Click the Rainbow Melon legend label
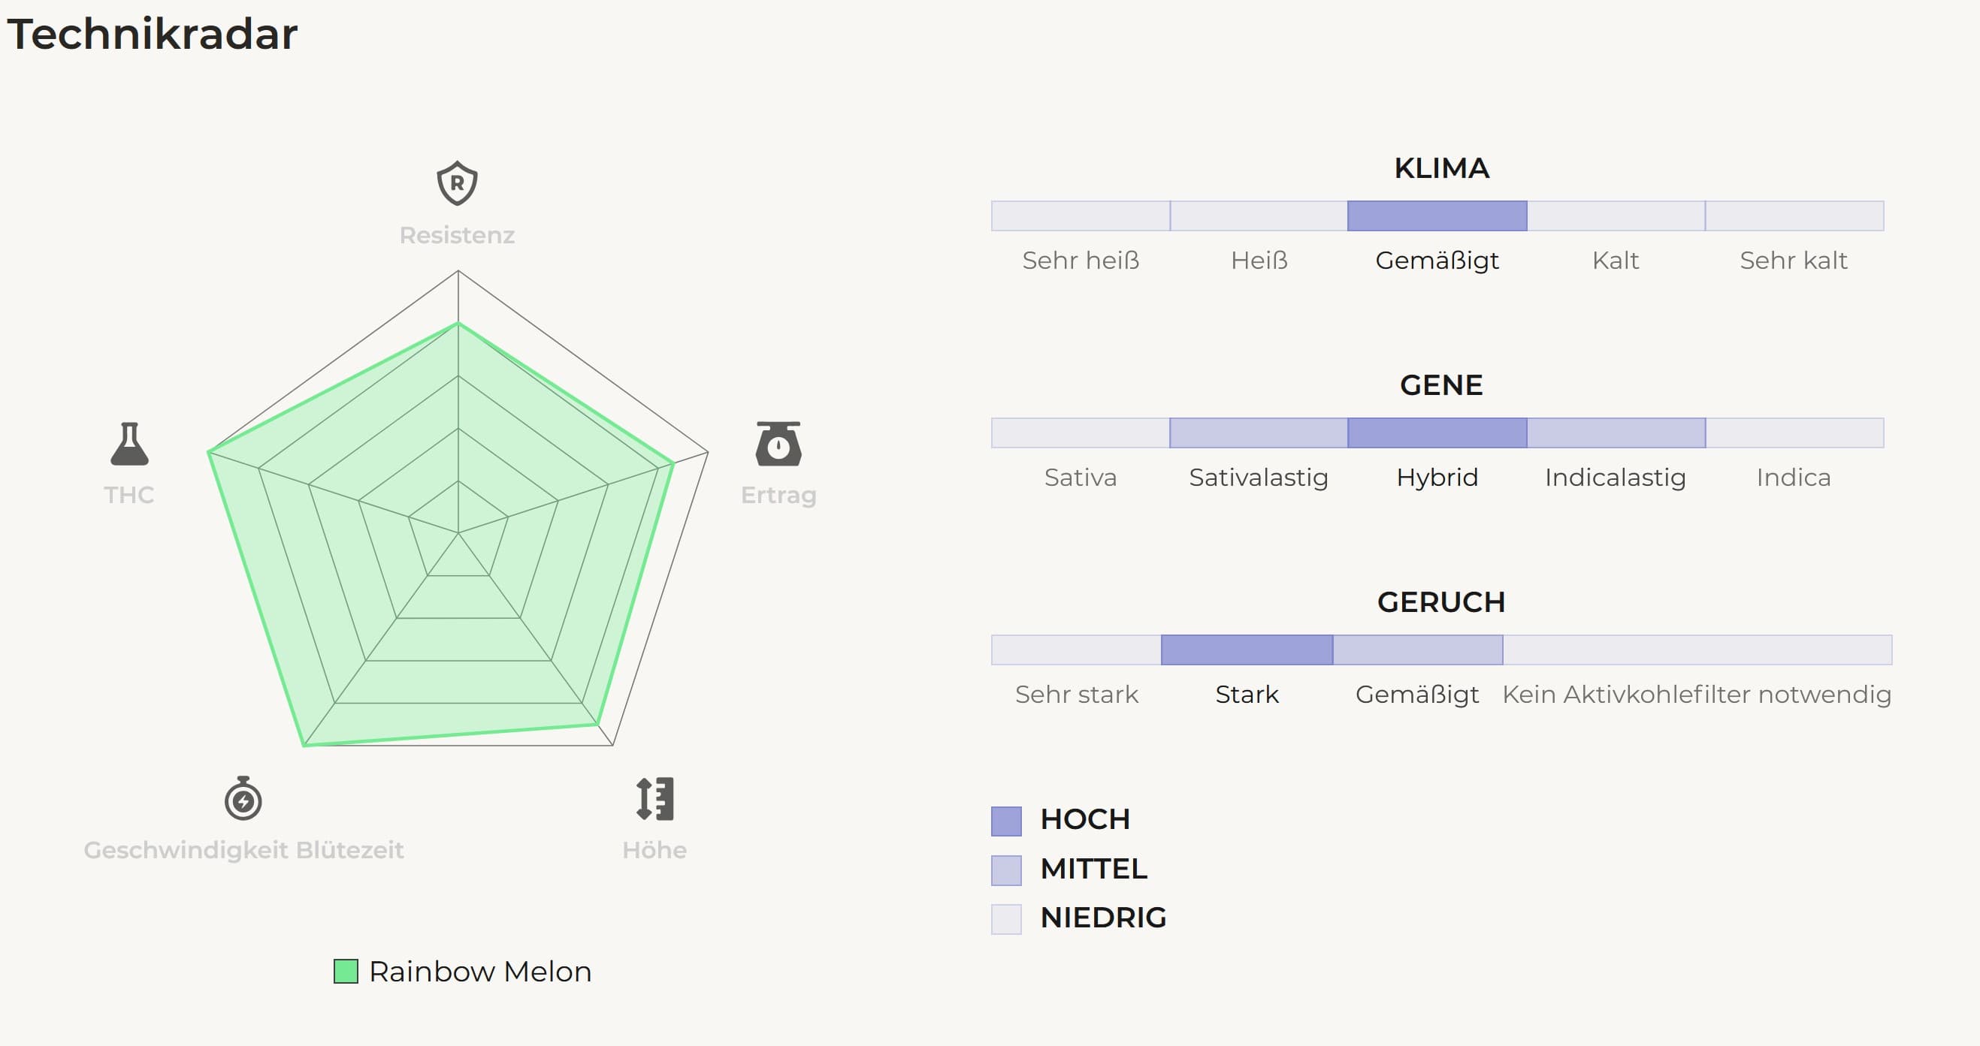1980x1046 pixels. pyautogui.click(x=479, y=972)
